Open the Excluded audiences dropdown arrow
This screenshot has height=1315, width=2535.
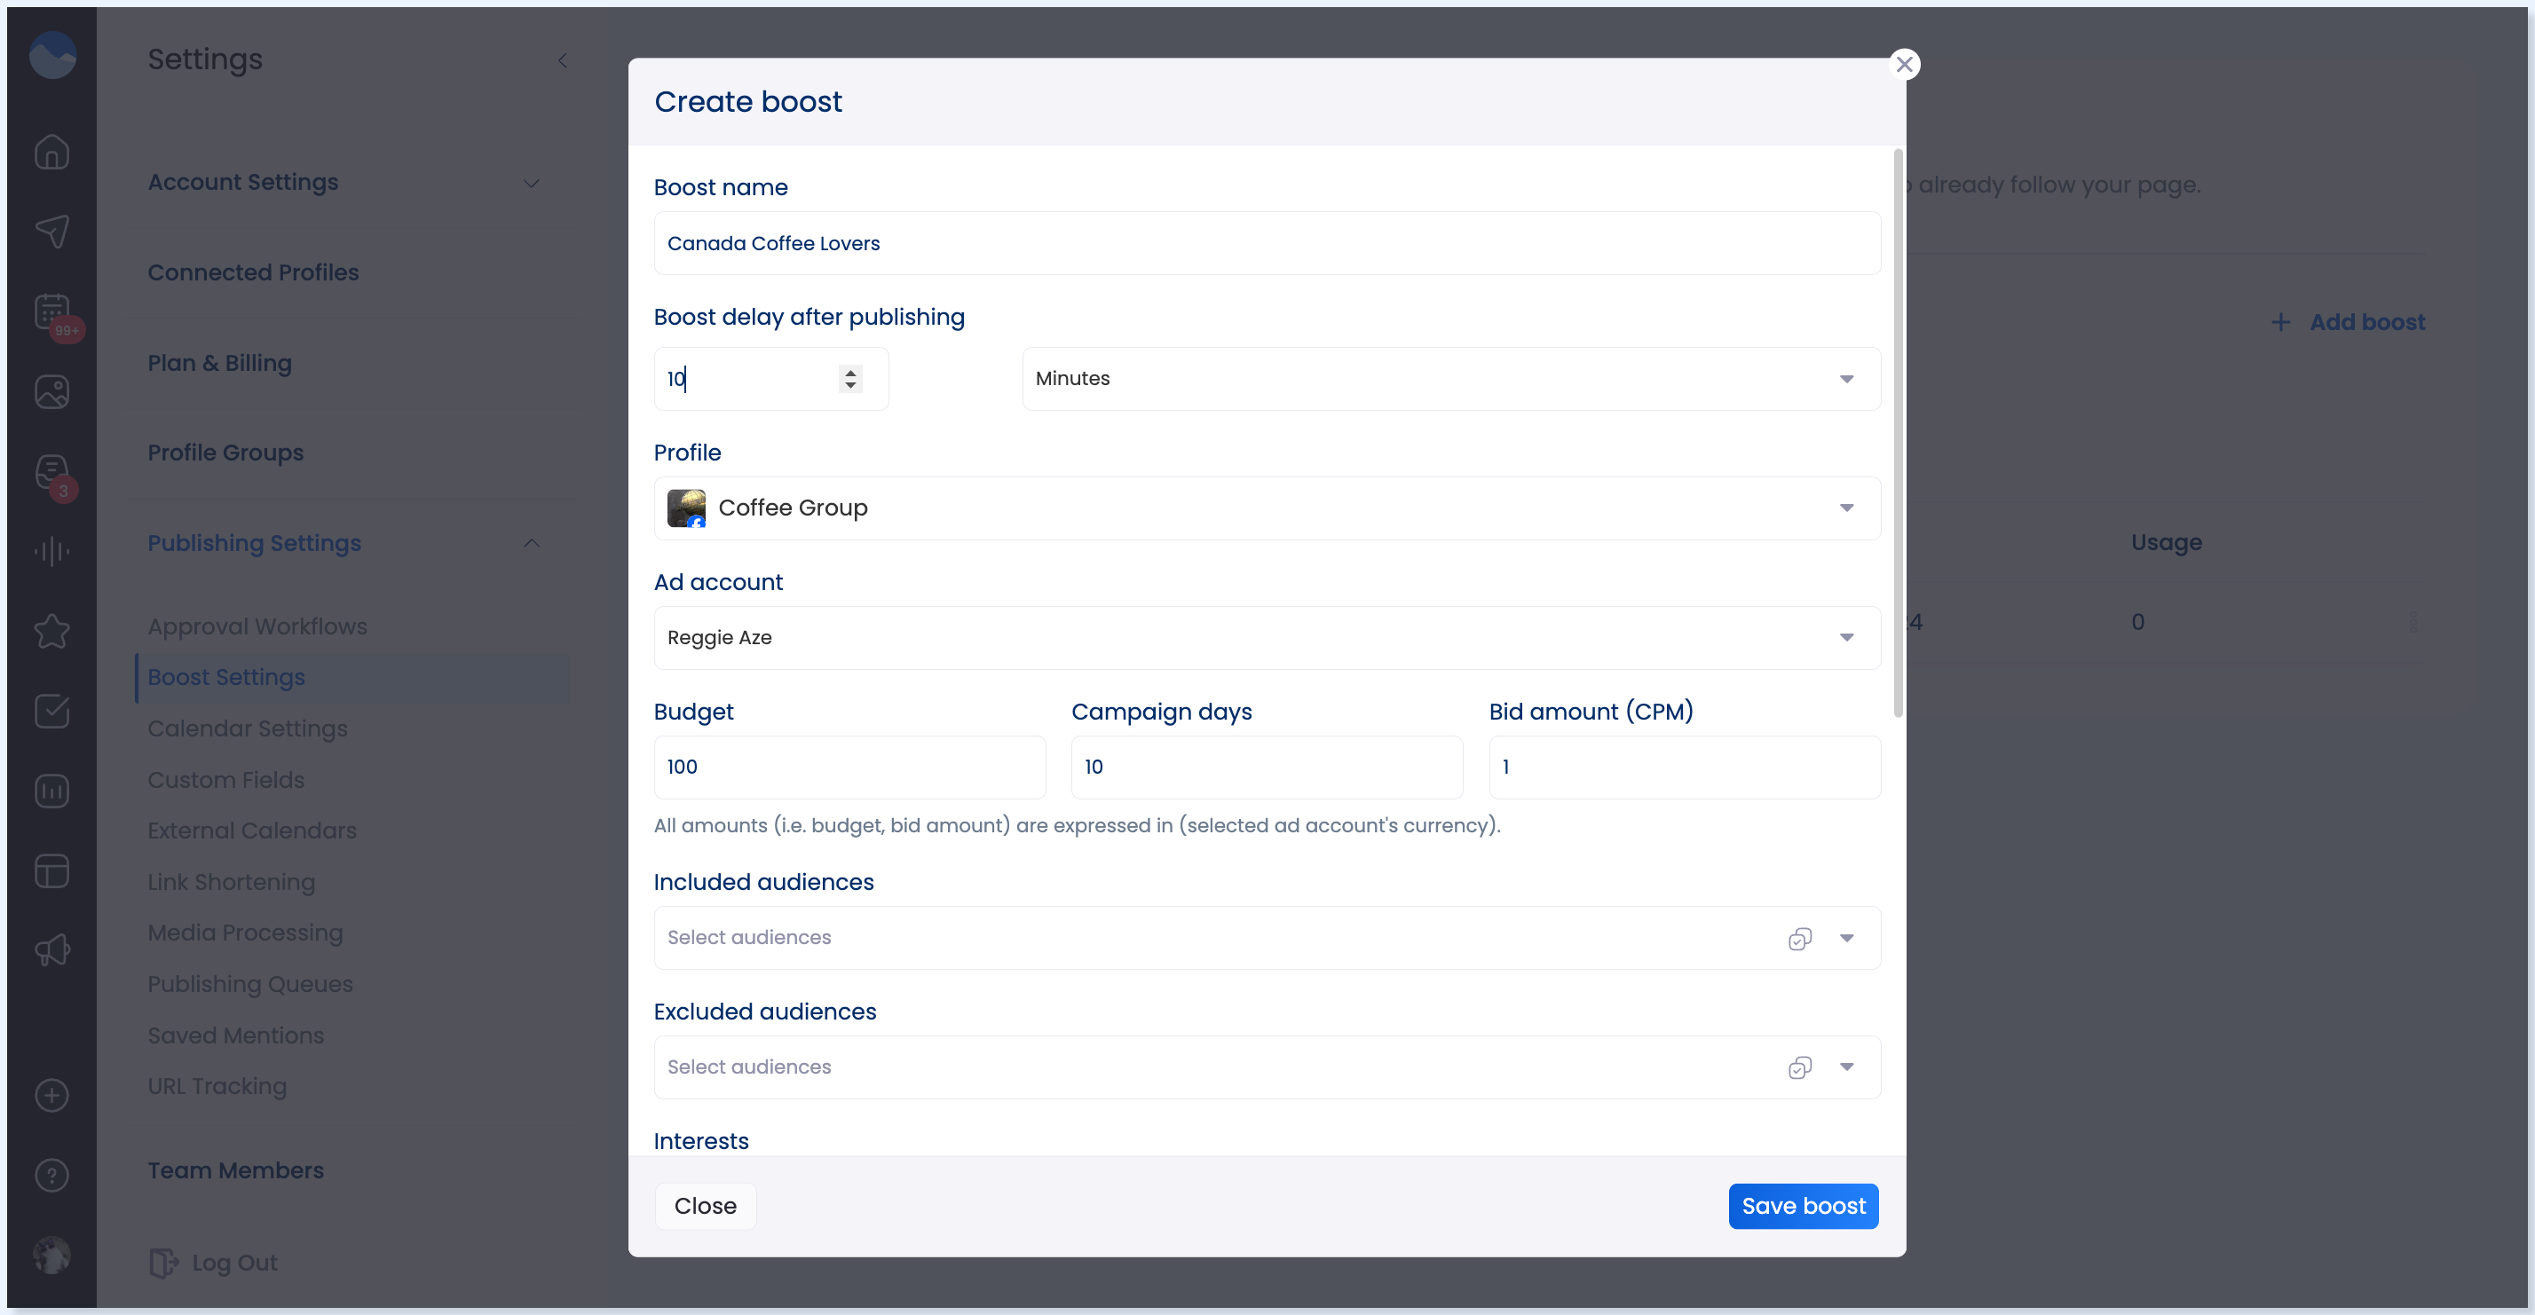(1846, 1067)
